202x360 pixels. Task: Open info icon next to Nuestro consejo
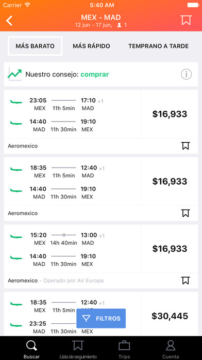[x=186, y=74]
